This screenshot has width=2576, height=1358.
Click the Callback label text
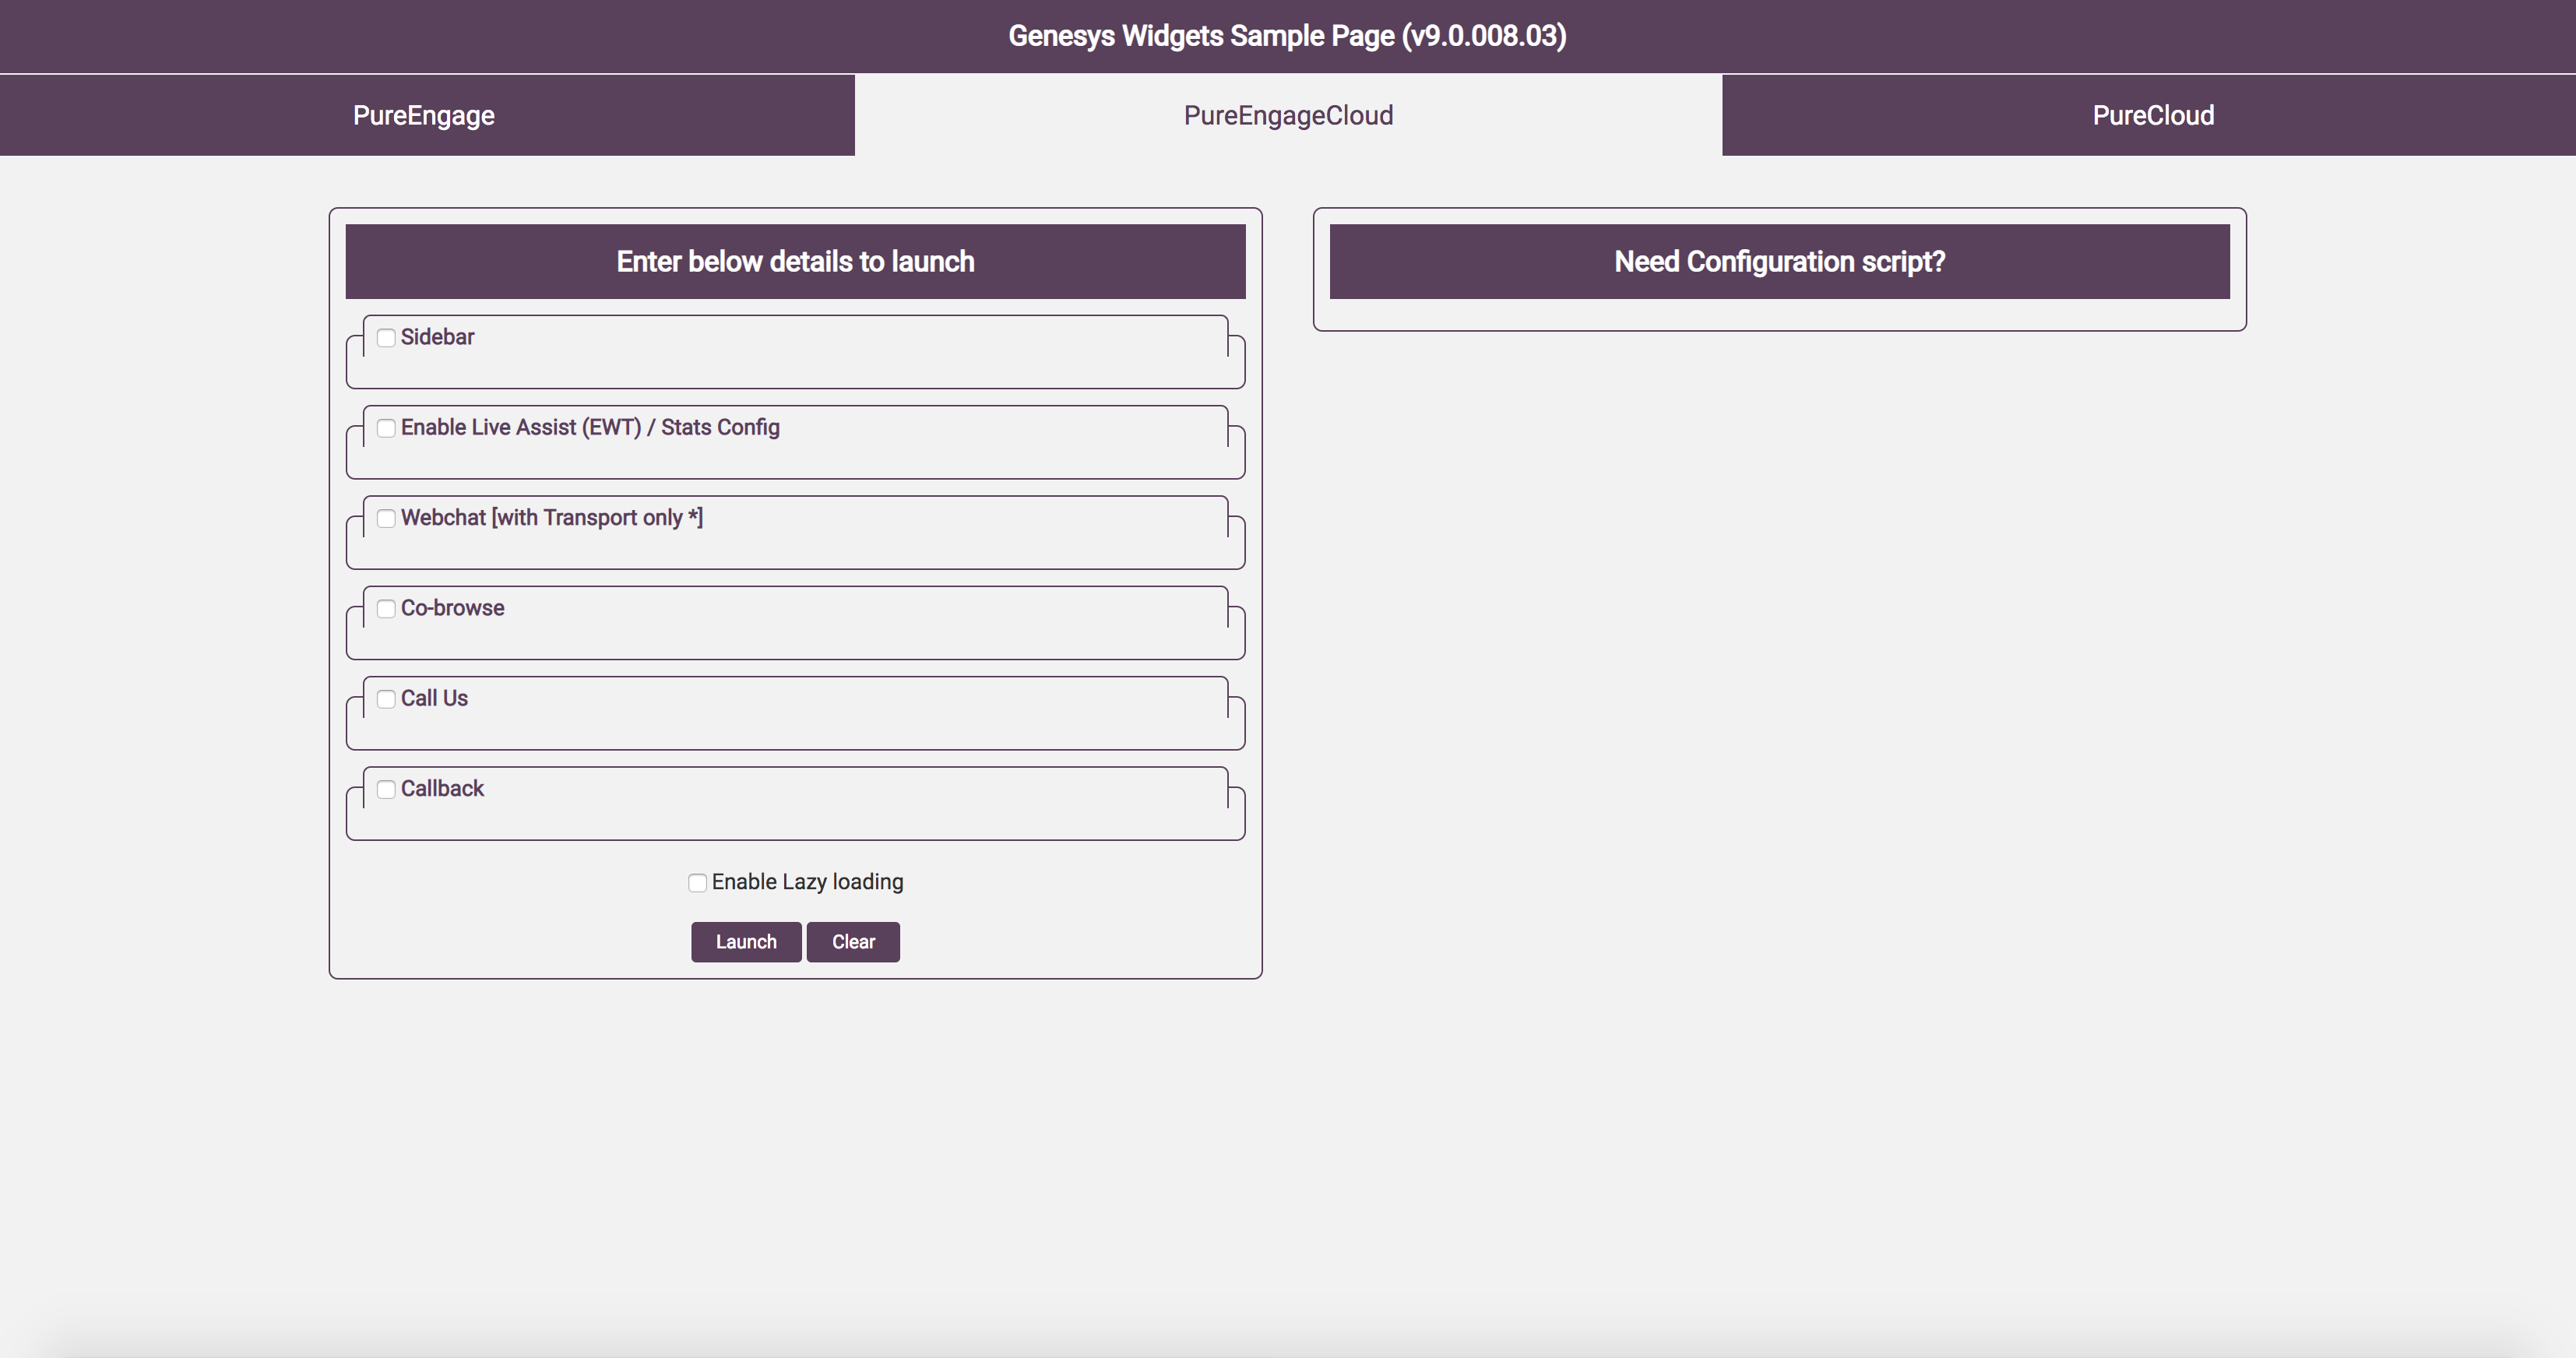[x=442, y=788]
